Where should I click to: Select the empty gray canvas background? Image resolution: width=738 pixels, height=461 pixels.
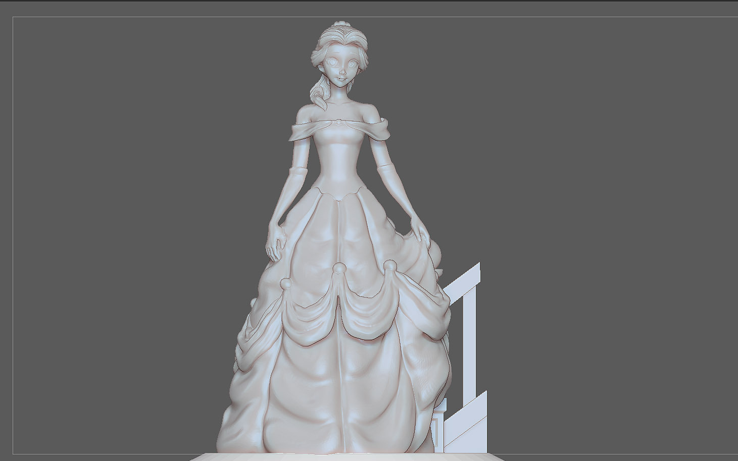point(126,202)
